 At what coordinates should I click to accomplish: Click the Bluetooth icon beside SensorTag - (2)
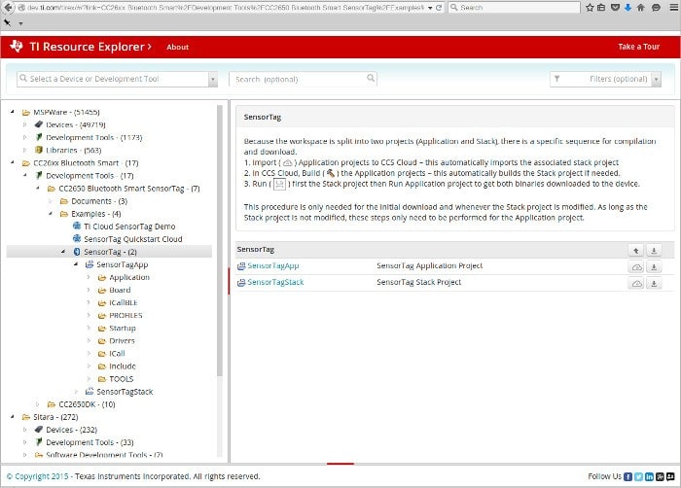[77, 252]
